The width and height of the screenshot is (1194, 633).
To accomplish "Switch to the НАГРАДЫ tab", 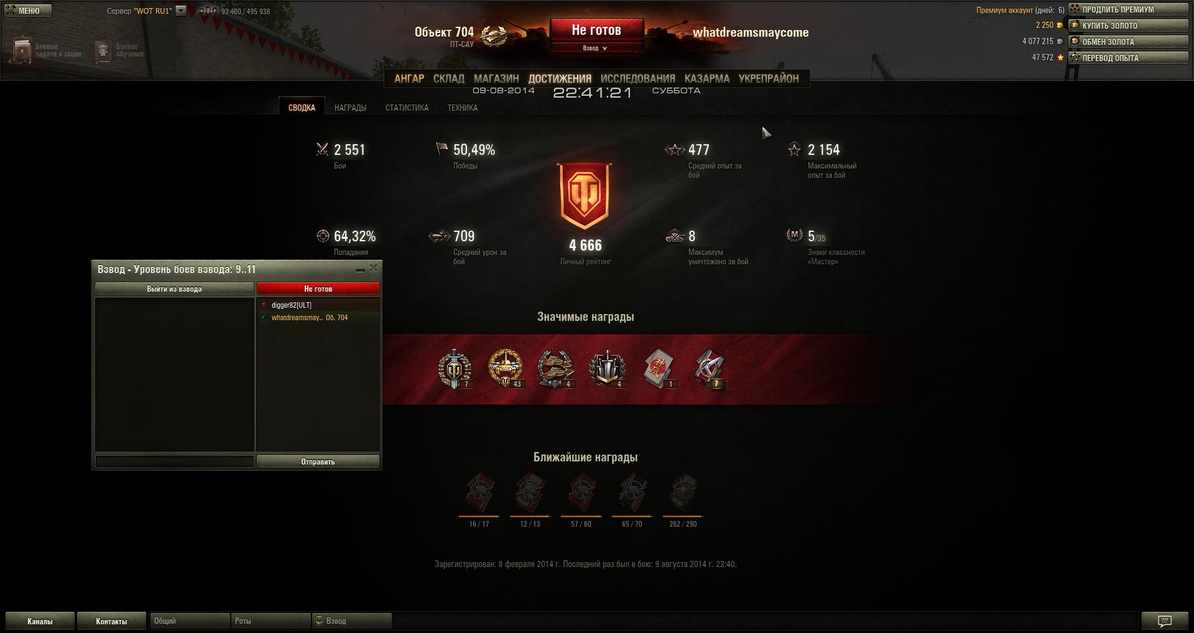I will tap(350, 108).
